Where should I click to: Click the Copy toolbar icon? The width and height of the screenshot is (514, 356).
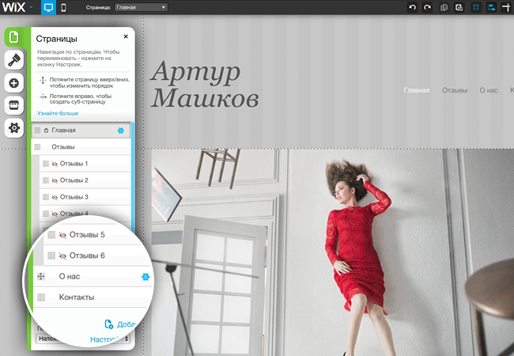tap(444, 7)
